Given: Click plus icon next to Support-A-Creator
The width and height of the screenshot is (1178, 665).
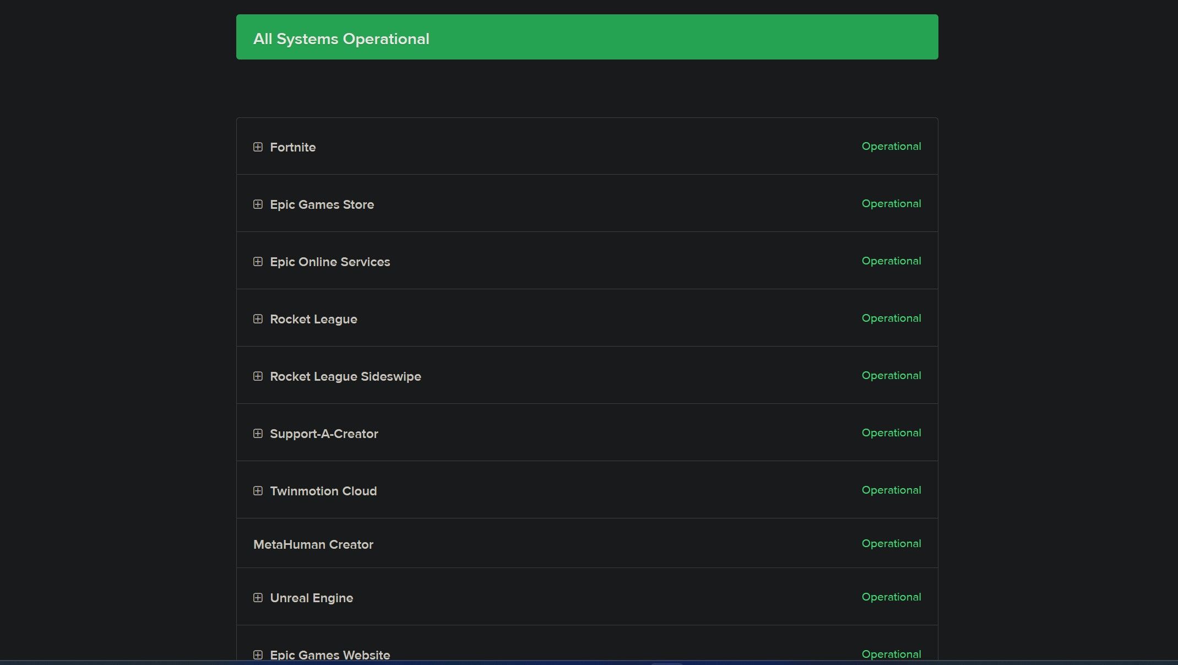Looking at the screenshot, I should (258, 434).
